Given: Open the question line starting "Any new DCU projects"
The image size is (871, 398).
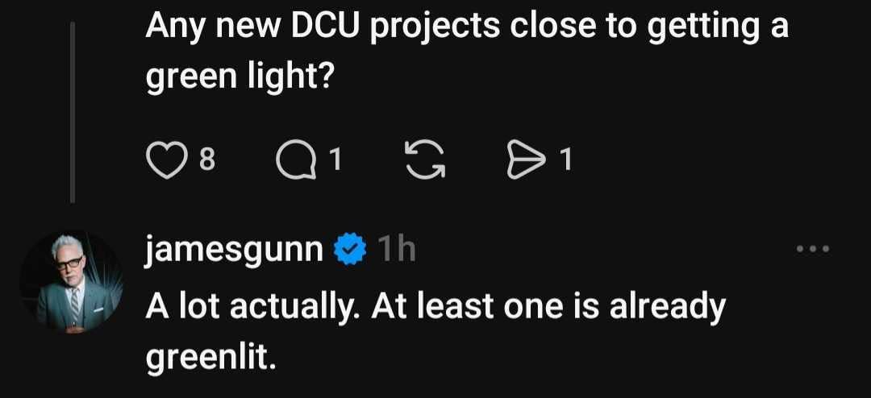Looking at the screenshot, I should 466,28.
